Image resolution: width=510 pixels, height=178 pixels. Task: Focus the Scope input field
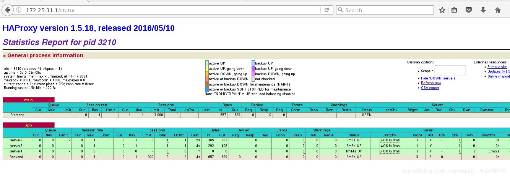pos(450,70)
